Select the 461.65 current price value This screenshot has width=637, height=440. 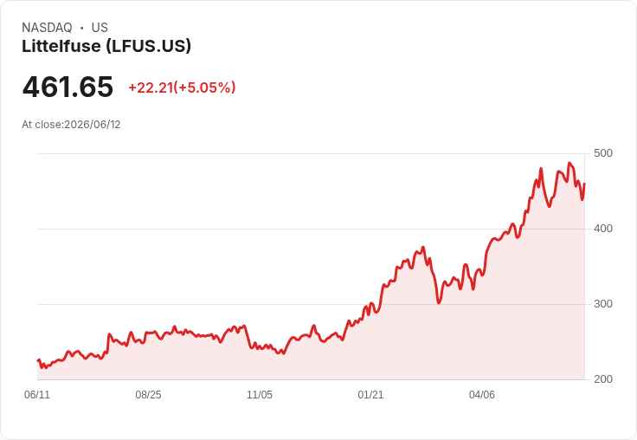click(68, 87)
